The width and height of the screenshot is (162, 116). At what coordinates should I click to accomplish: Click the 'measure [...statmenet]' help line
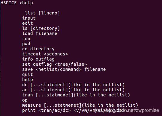click(80, 105)
